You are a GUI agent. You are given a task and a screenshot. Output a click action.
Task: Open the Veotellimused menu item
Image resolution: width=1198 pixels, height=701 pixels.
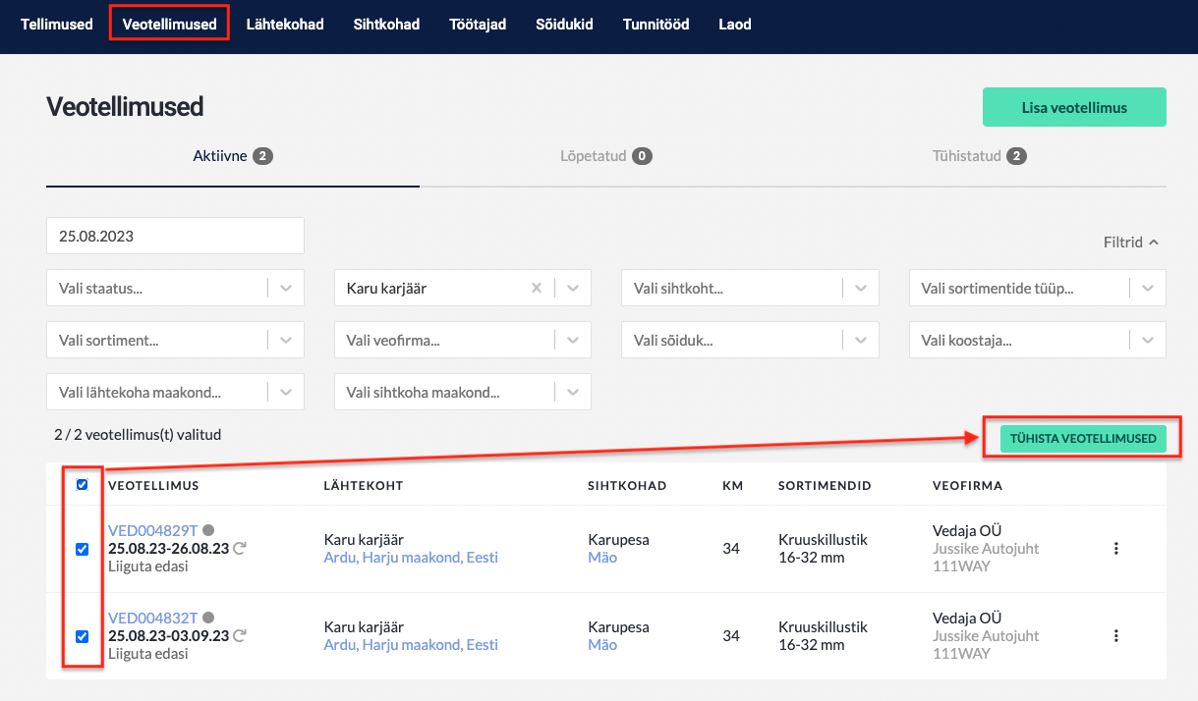coord(169,24)
